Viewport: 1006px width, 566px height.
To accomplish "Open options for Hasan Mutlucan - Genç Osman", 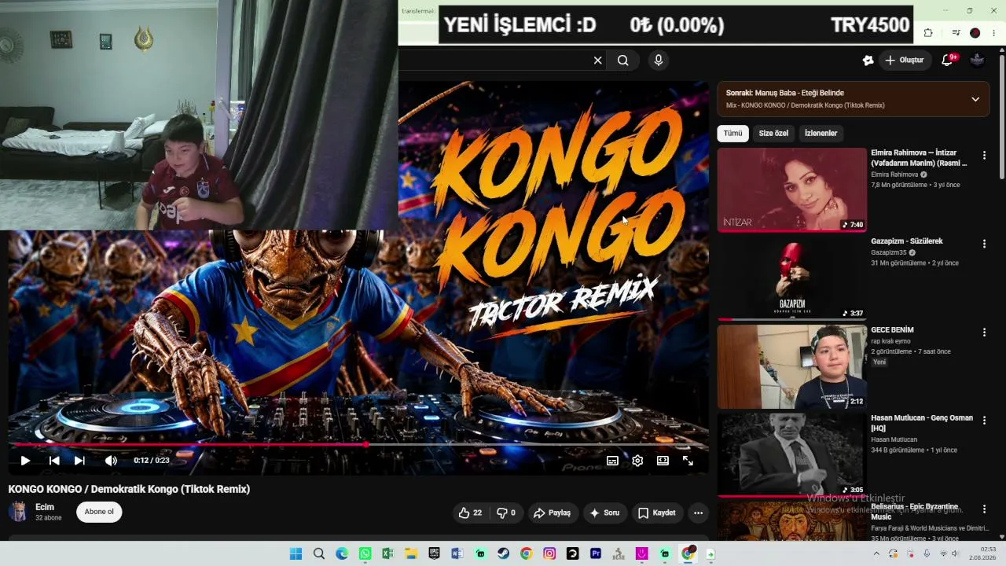I will click(984, 421).
